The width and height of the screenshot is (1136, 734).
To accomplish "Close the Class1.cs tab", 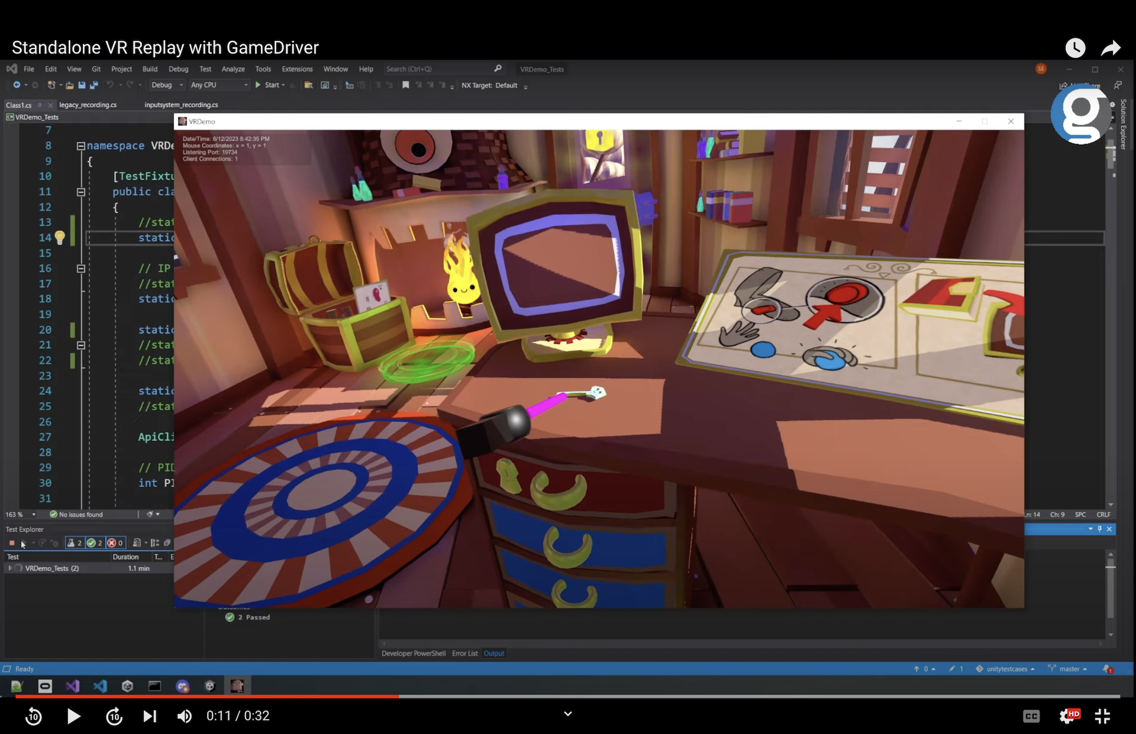I will coord(50,105).
